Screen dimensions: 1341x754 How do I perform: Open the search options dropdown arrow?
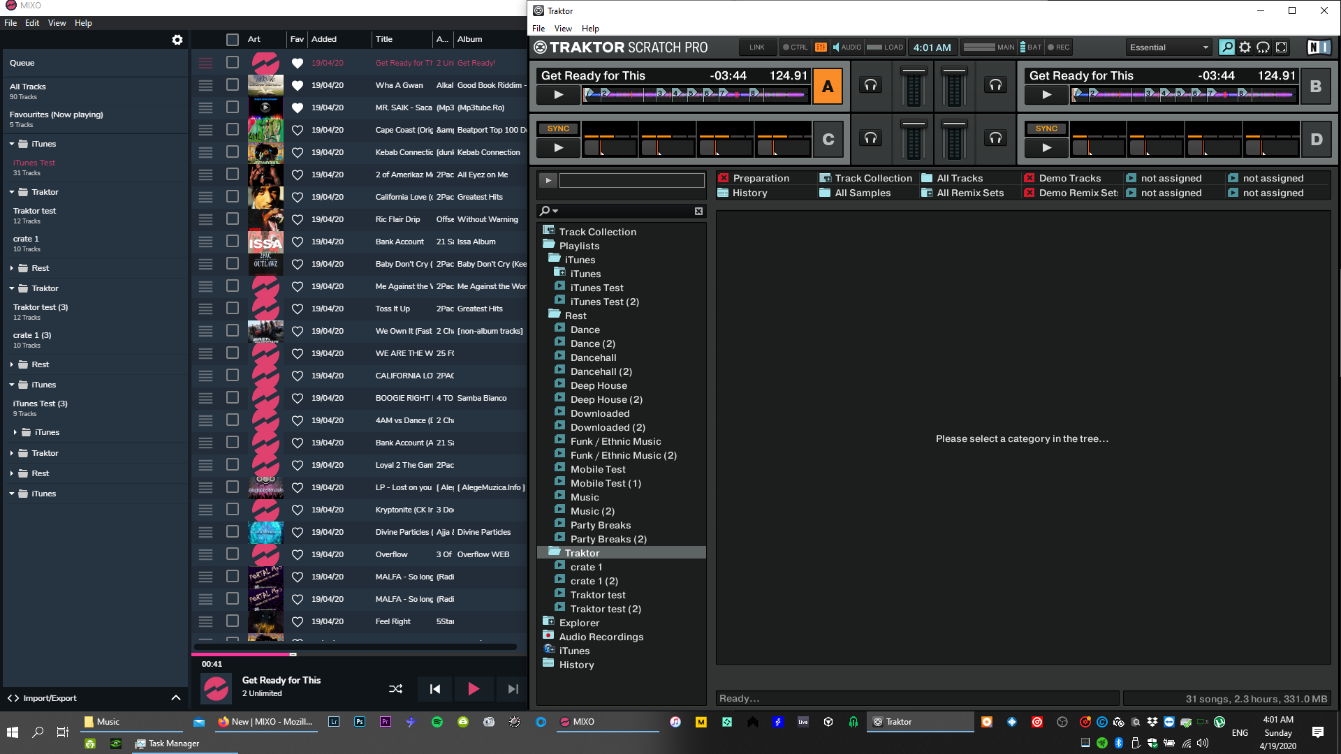pos(555,211)
